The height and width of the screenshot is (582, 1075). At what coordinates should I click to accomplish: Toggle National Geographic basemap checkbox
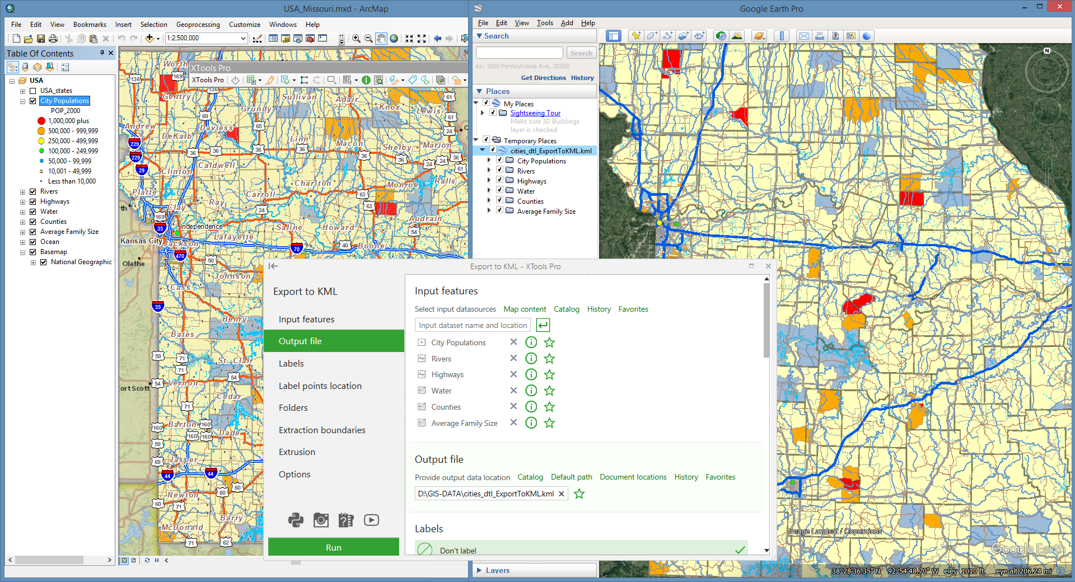click(44, 262)
